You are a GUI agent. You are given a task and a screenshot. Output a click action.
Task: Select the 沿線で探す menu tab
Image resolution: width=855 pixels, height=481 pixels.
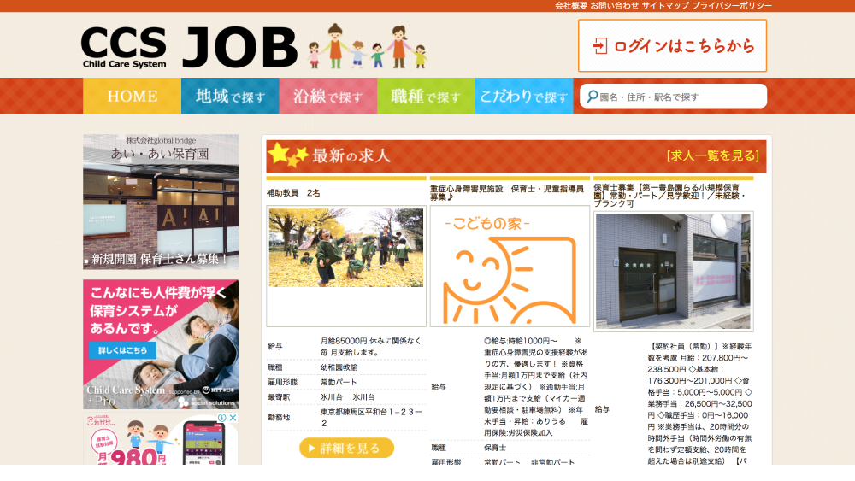coord(328,96)
